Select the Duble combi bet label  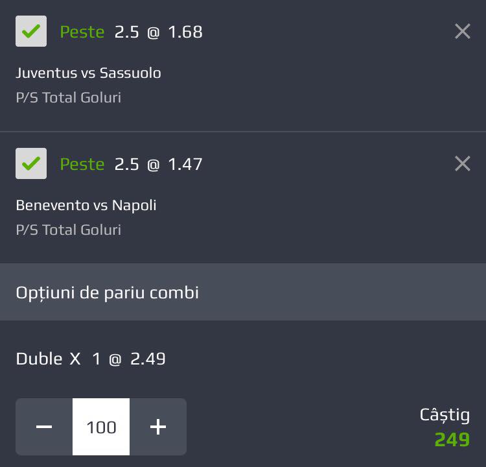click(39, 359)
